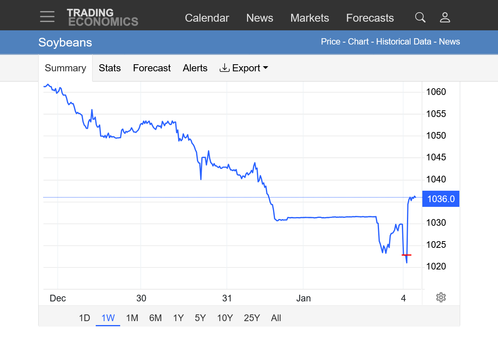498x355 pixels.
Task: Switch to the Stats tab
Action: (x=110, y=68)
